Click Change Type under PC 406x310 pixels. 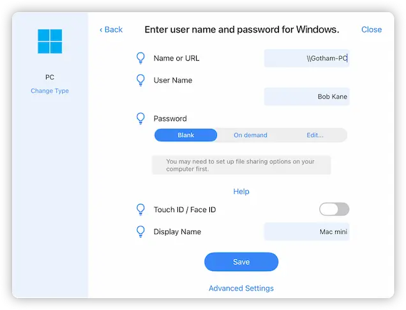pyautogui.click(x=50, y=91)
